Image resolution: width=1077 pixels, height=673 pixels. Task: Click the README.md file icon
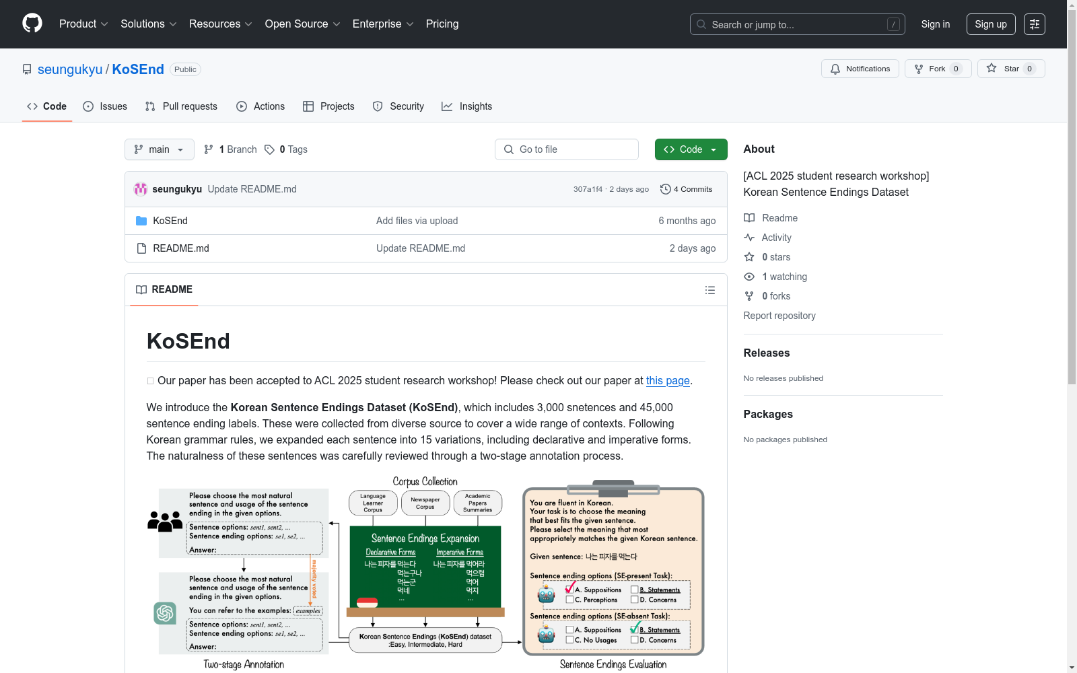click(141, 248)
